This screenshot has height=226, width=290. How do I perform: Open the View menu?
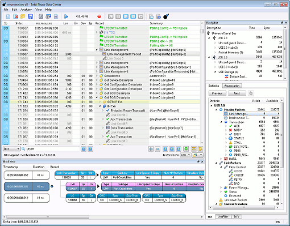coord(39,10)
